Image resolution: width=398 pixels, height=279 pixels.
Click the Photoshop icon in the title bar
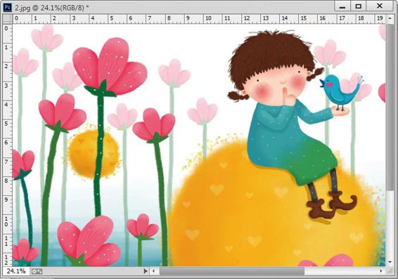(x=7, y=7)
